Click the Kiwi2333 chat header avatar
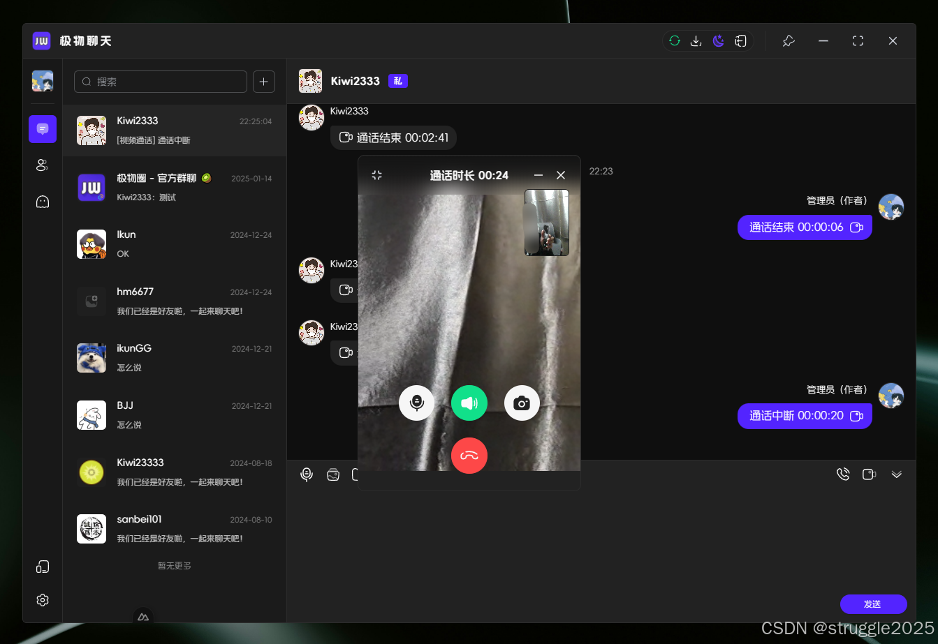This screenshot has width=938, height=644. [310, 81]
